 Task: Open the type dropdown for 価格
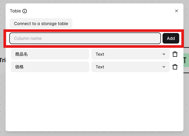click(x=130, y=67)
